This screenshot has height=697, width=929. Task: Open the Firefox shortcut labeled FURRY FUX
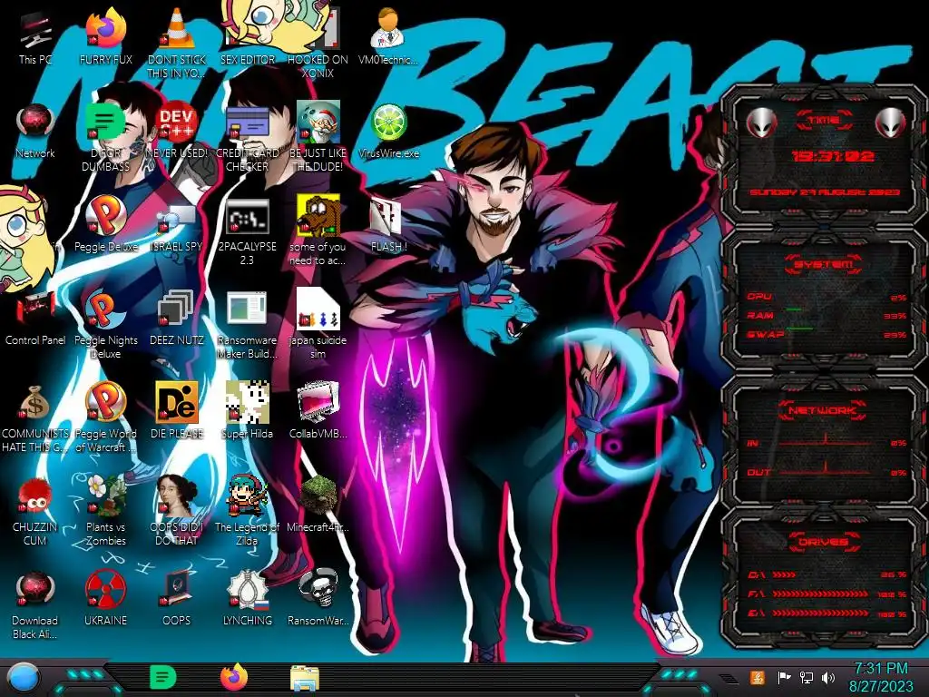pyautogui.click(x=105, y=30)
